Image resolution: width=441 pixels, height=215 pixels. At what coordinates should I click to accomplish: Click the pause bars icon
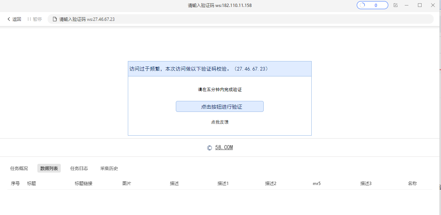29,19
